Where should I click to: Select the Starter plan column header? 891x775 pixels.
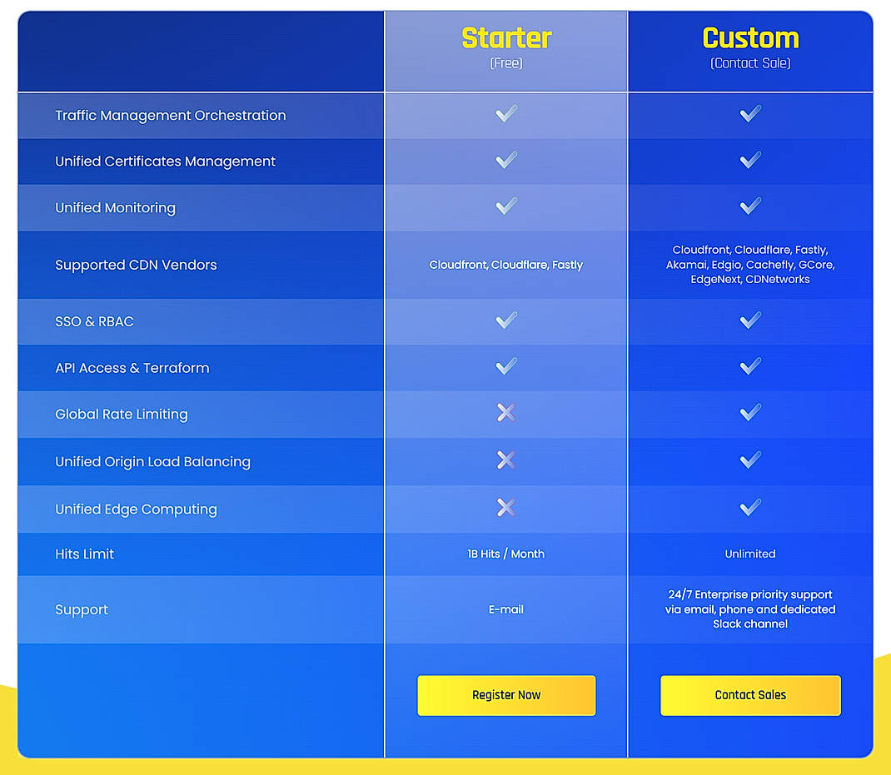point(505,38)
